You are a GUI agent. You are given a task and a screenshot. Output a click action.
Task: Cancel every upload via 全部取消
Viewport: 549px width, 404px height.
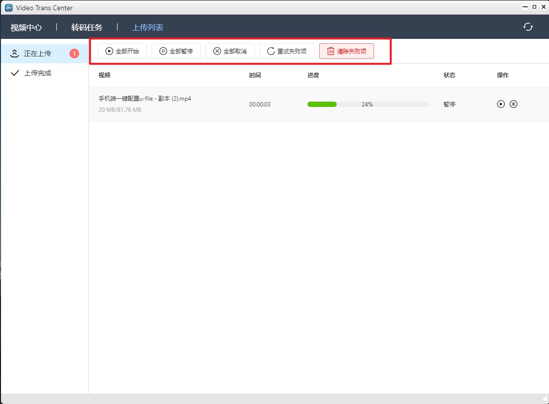pos(230,51)
